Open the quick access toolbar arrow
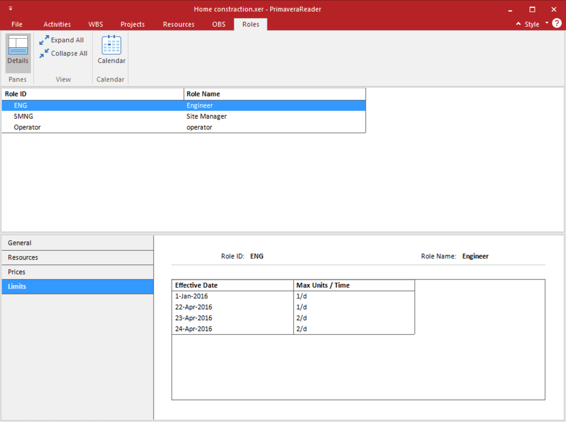The image size is (566, 422). [11, 9]
